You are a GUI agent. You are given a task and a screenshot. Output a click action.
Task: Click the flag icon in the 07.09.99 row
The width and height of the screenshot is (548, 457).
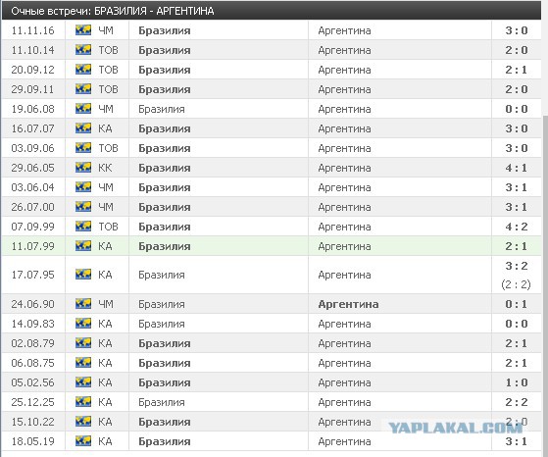83,227
